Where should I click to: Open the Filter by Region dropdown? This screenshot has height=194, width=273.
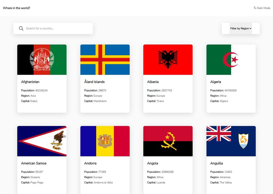(241, 28)
